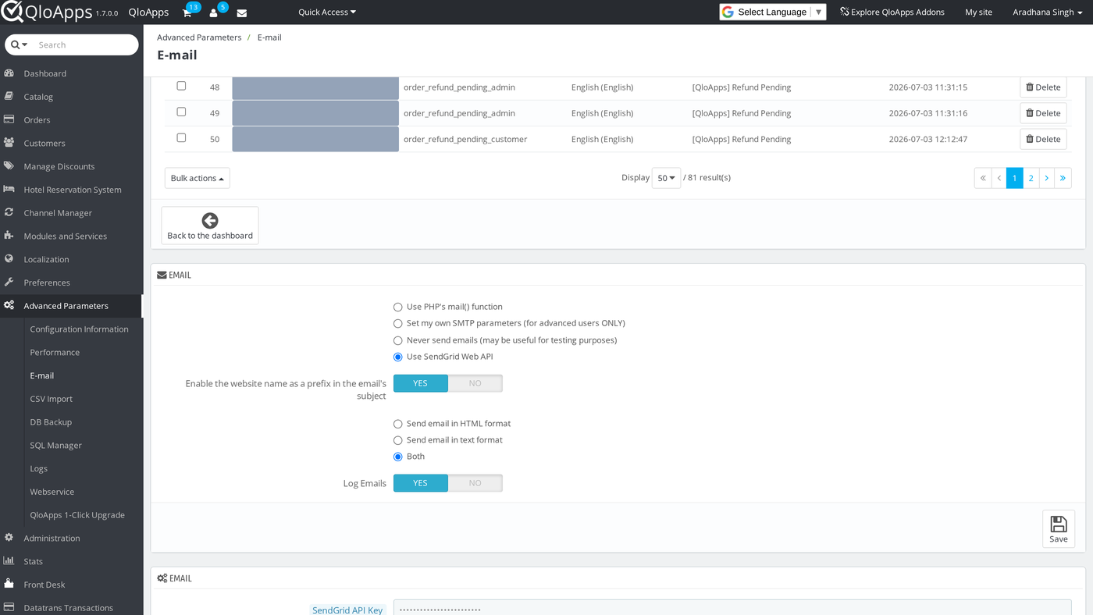Screen dimensions: 1093x615
Task: Delete email log row 49
Action: coord(1043,113)
